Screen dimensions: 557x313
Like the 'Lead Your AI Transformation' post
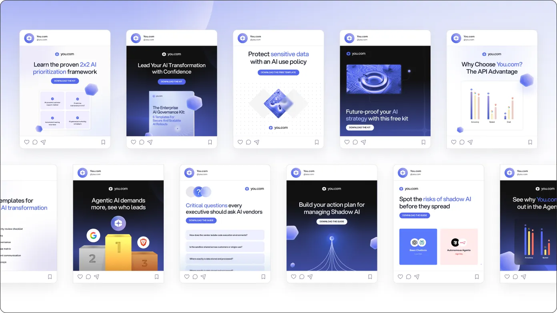[134, 142]
